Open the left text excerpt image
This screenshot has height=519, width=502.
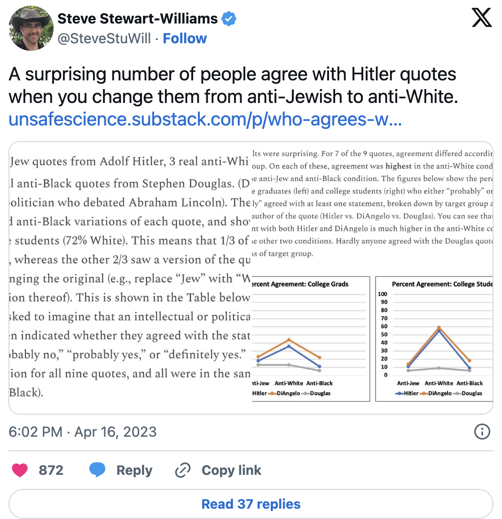pyautogui.click(x=130, y=277)
